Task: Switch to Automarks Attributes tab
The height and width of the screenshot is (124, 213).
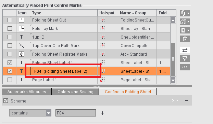Action: 27,92
